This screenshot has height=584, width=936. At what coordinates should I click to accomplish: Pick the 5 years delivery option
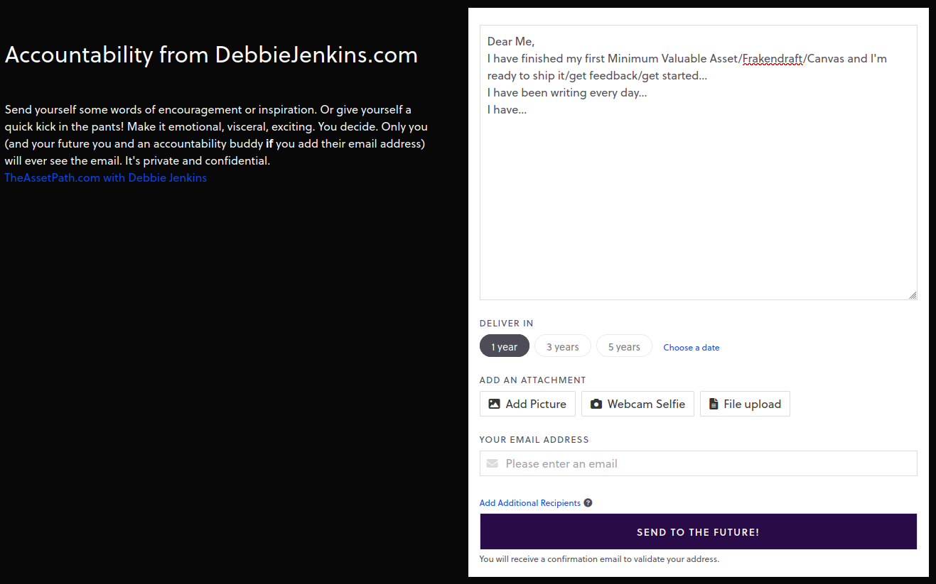pyautogui.click(x=624, y=346)
